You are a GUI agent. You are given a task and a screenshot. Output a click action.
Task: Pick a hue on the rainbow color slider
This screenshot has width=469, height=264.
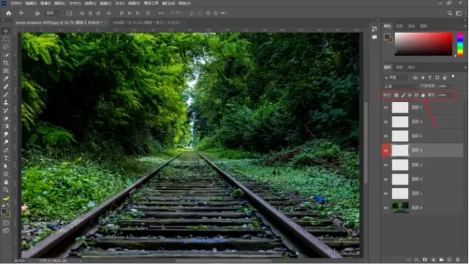pos(460,44)
